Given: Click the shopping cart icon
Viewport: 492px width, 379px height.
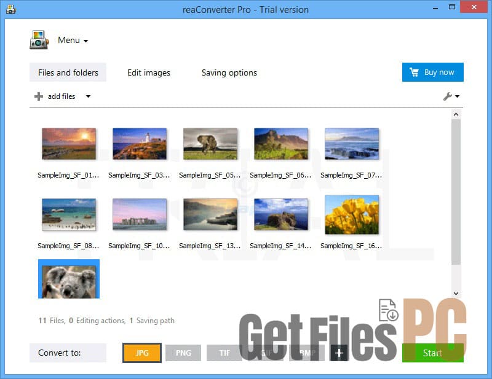Looking at the screenshot, I should pyautogui.click(x=414, y=72).
